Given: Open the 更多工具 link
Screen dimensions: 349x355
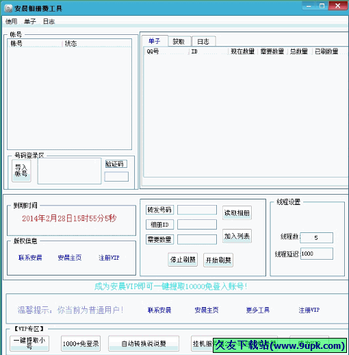Looking at the screenshot, I should click(x=258, y=310).
